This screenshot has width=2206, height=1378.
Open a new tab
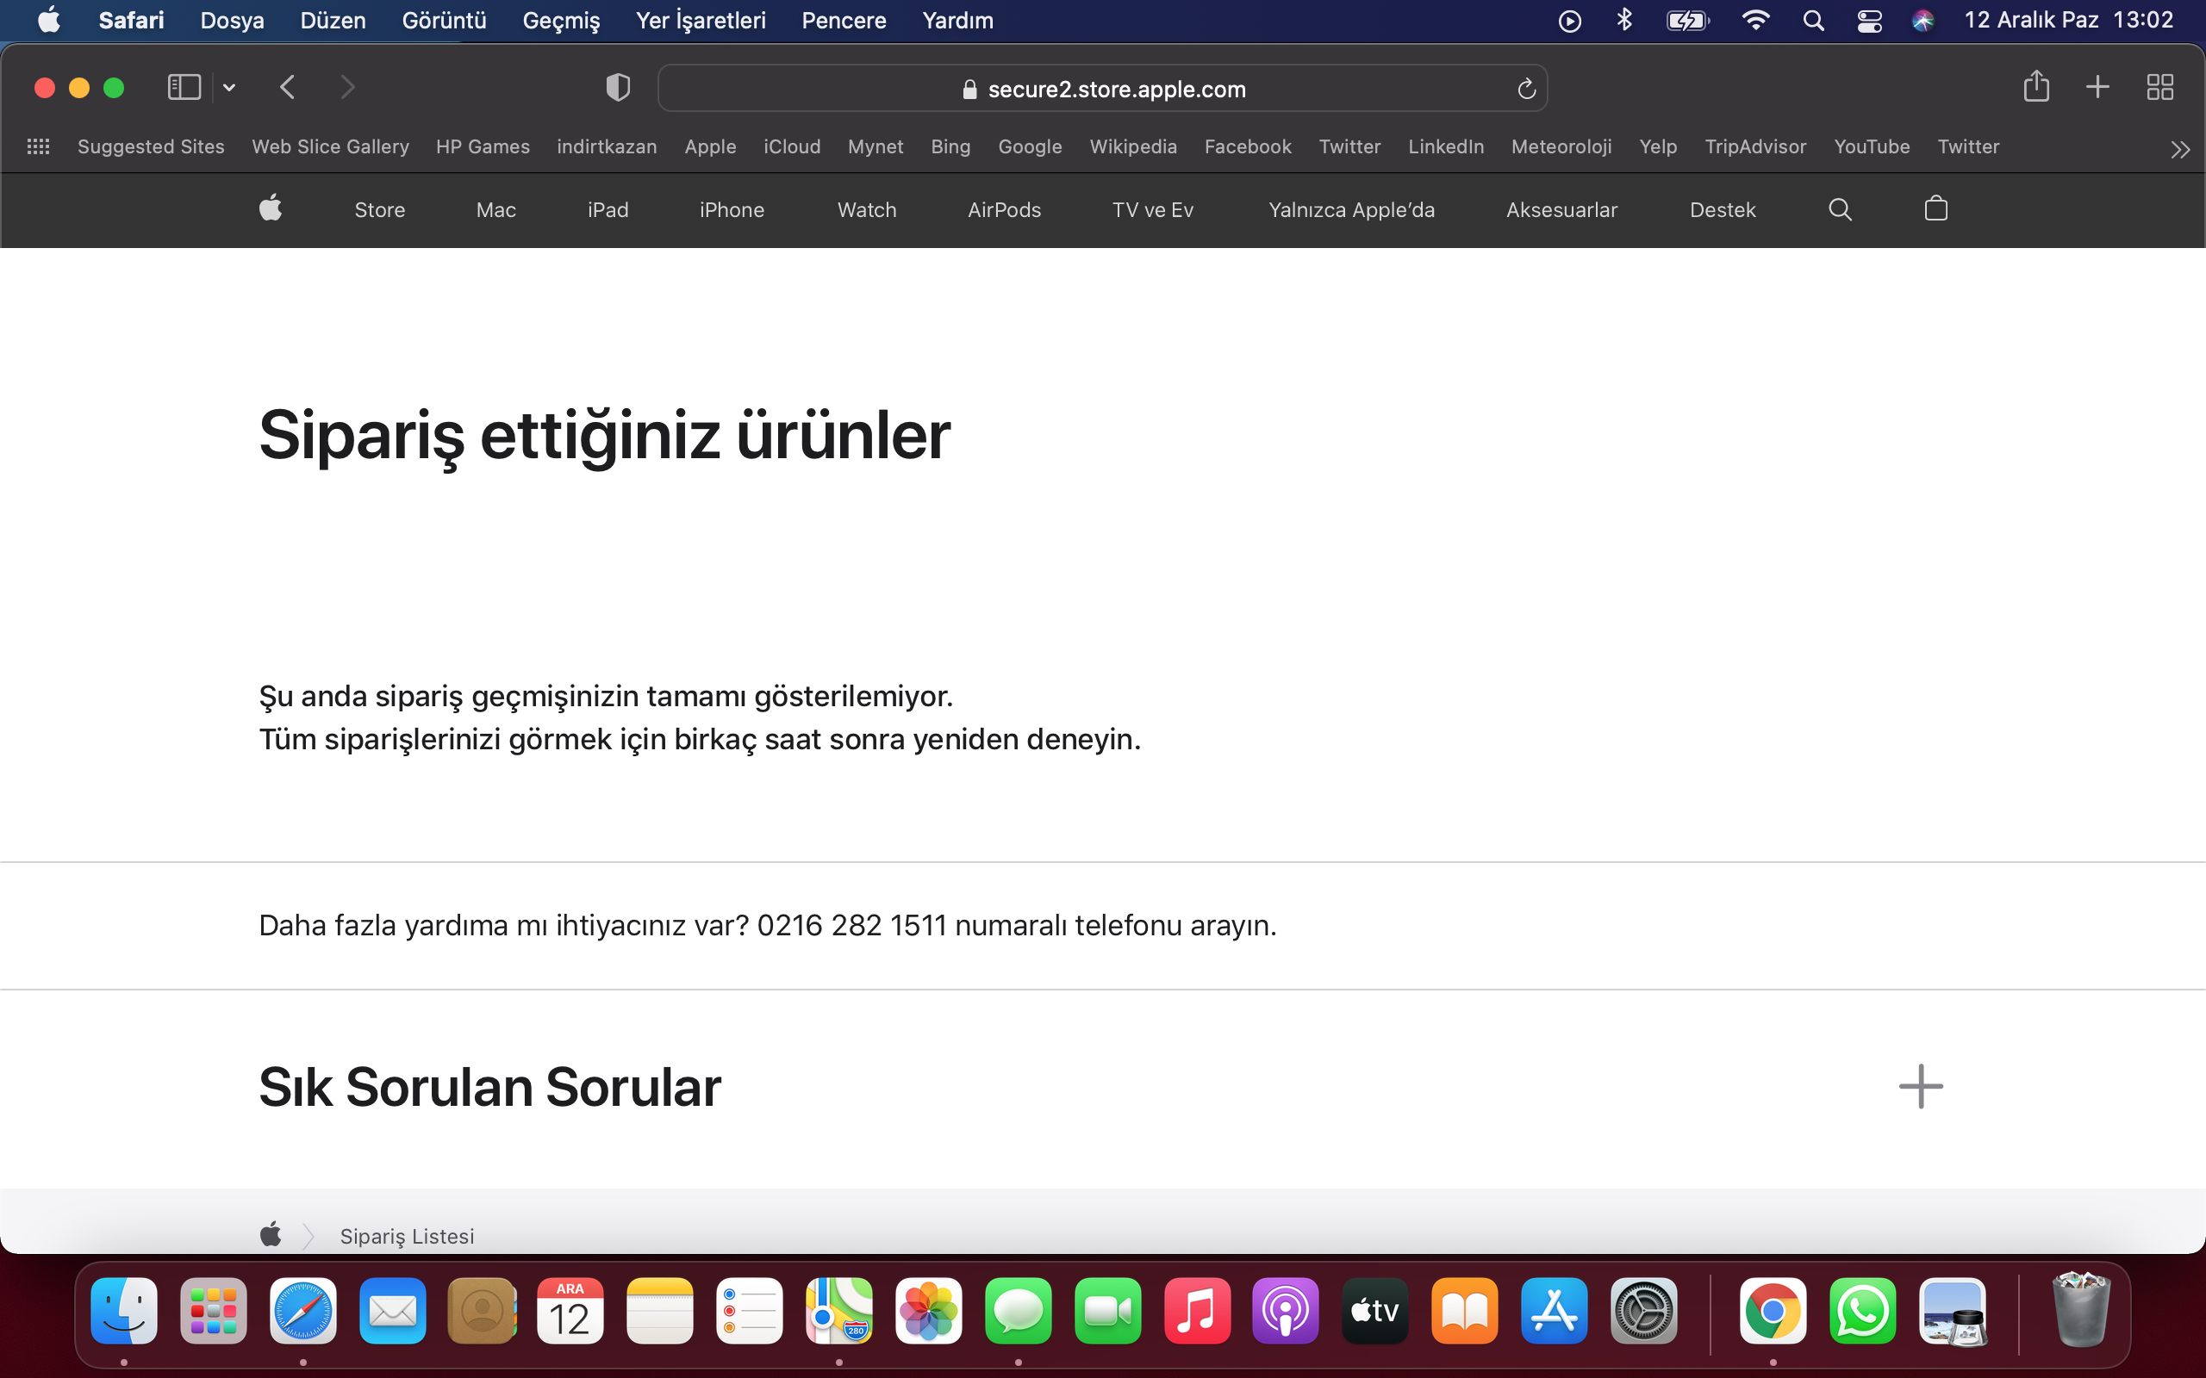[x=2097, y=87]
